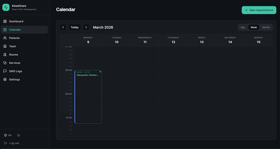
Task: Change language via the EN label
Action: pyautogui.click(x=10, y=135)
